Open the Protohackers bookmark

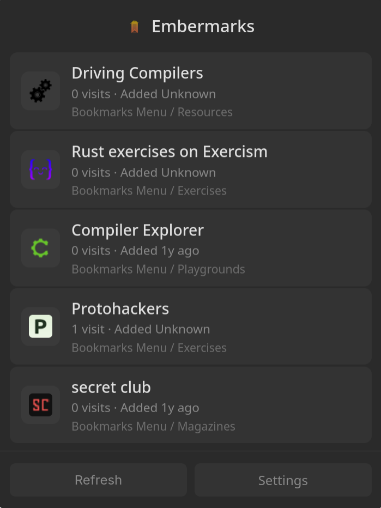pos(120,309)
